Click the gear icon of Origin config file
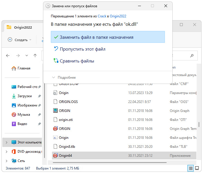This screenshot has width=203, height=173. [x=55, y=93]
